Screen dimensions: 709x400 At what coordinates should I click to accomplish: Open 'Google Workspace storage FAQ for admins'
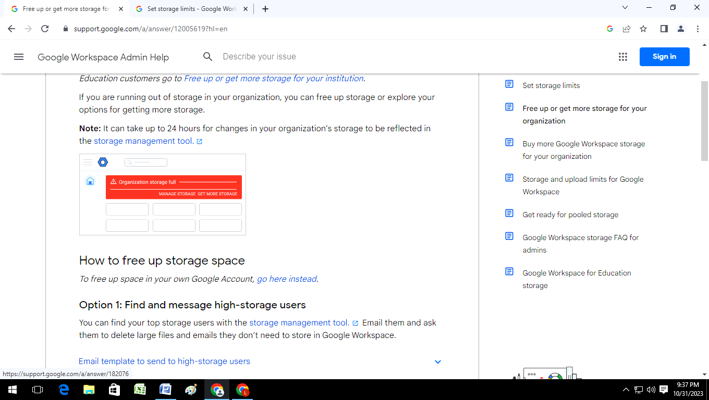(x=580, y=244)
